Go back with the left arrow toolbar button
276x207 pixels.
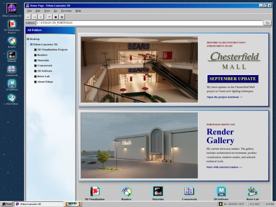28,17
